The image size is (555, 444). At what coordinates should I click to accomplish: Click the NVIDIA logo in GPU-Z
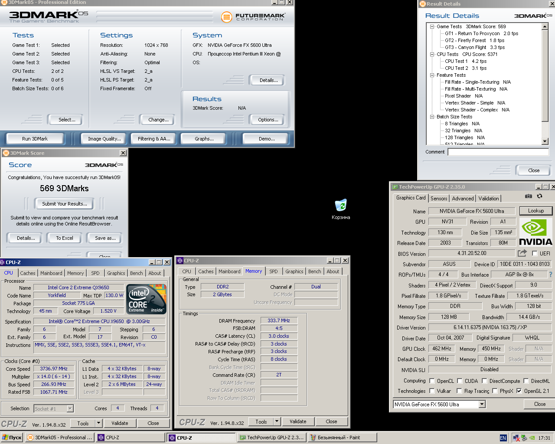[535, 232]
